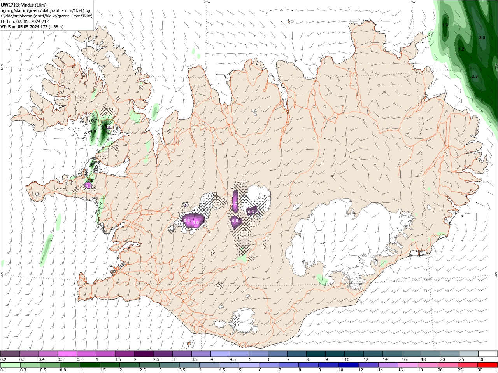This screenshot has width=498, height=373.
Task: Pick the darkest green 1 rain legend swatch
Action: 89,365
